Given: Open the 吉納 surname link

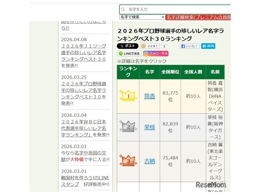Looking at the screenshot, I should (149, 161).
